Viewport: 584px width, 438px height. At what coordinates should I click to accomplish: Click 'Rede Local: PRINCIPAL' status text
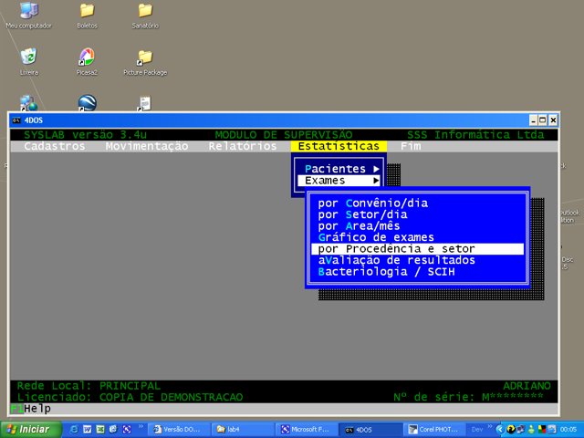[x=89, y=385]
